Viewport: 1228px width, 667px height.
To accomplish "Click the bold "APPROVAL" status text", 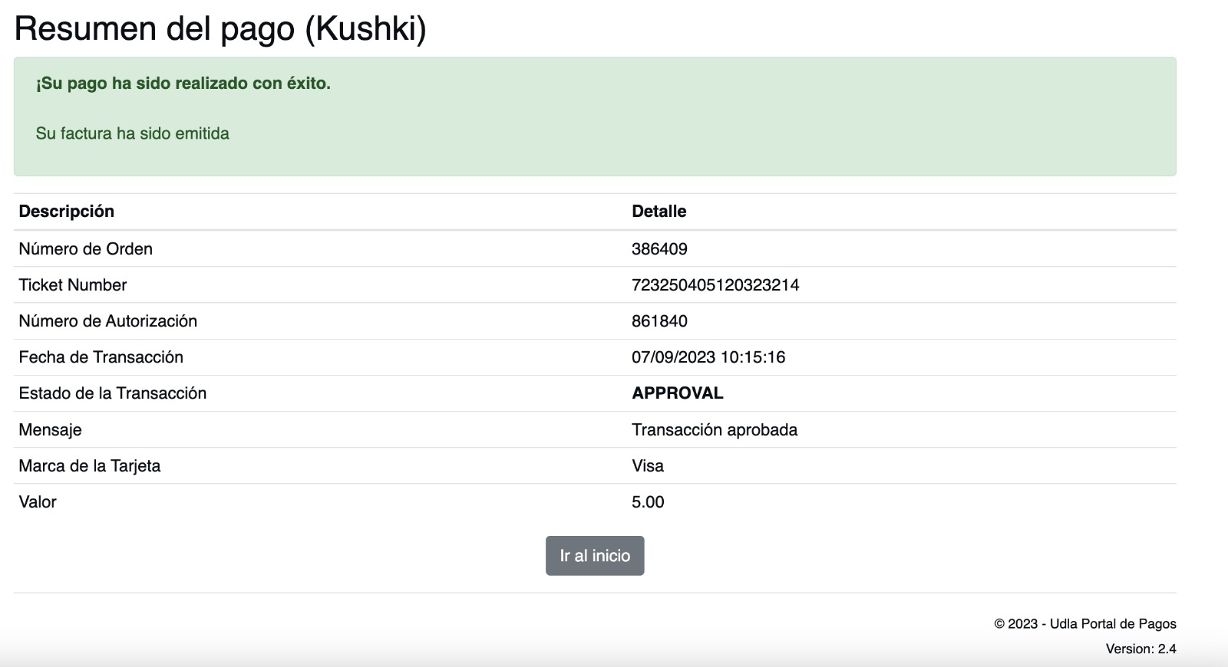I will point(678,393).
